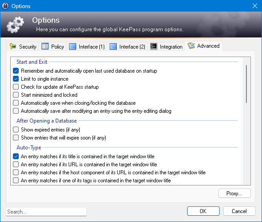262x222 pixels.
Task: Enable Check for update at KeePass startup
Action: pos(16,87)
